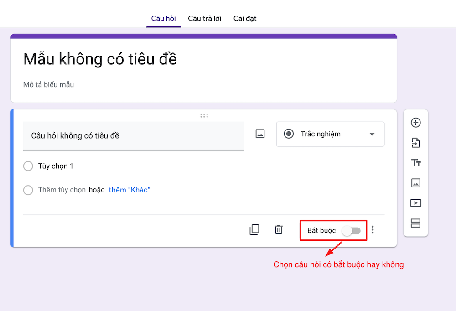Viewport: 456px width, 311px height.
Task: Click the radio button next to Thêm tùy chọn
Action: click(28, 190)
